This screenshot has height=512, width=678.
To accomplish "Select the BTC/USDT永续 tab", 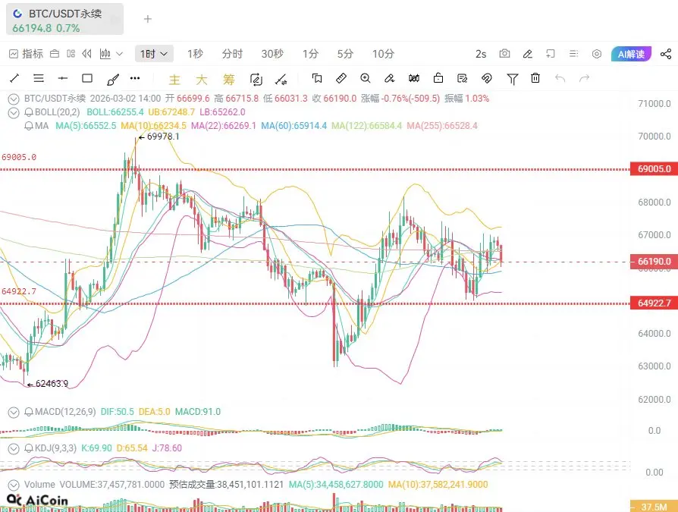I will pos(64,20).
